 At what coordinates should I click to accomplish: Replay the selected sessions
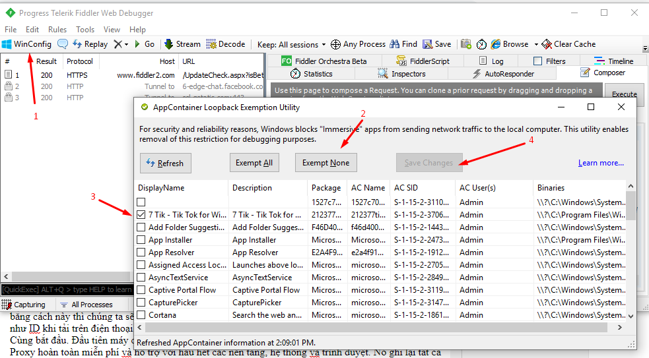pyautogui.click(x=90, y=44)
